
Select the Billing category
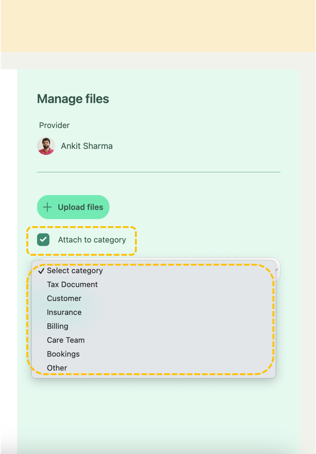coord(153,326)
